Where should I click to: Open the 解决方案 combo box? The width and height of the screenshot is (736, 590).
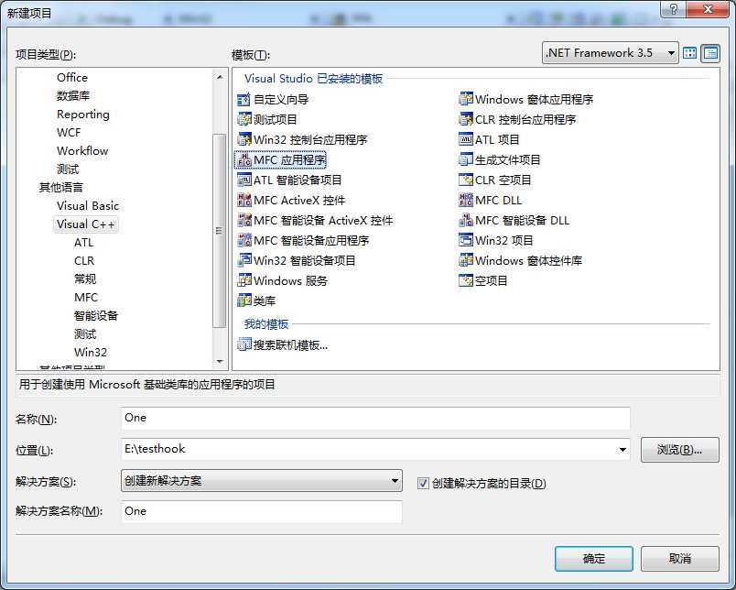coord(262,481)
